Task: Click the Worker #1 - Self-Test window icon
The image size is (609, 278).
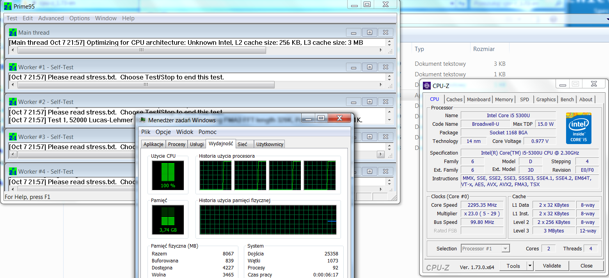Action: pos(13,67)
